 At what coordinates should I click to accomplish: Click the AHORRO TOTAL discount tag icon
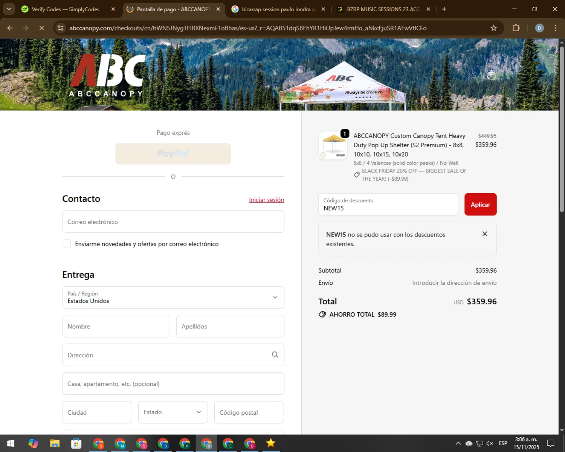pyautogui.click(x=322, y=315)
